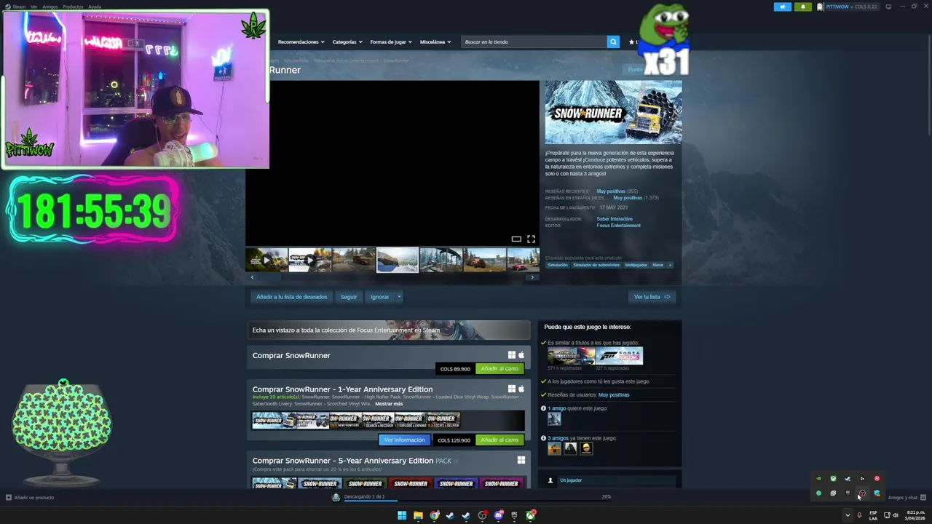The width and height of the screenshot is (932, 524).
Task: Click the Ver tu lista button
Action: click(652, 297)
